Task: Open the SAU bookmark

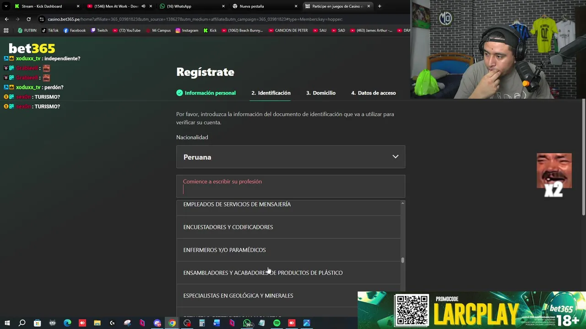Action: [320, 31]
